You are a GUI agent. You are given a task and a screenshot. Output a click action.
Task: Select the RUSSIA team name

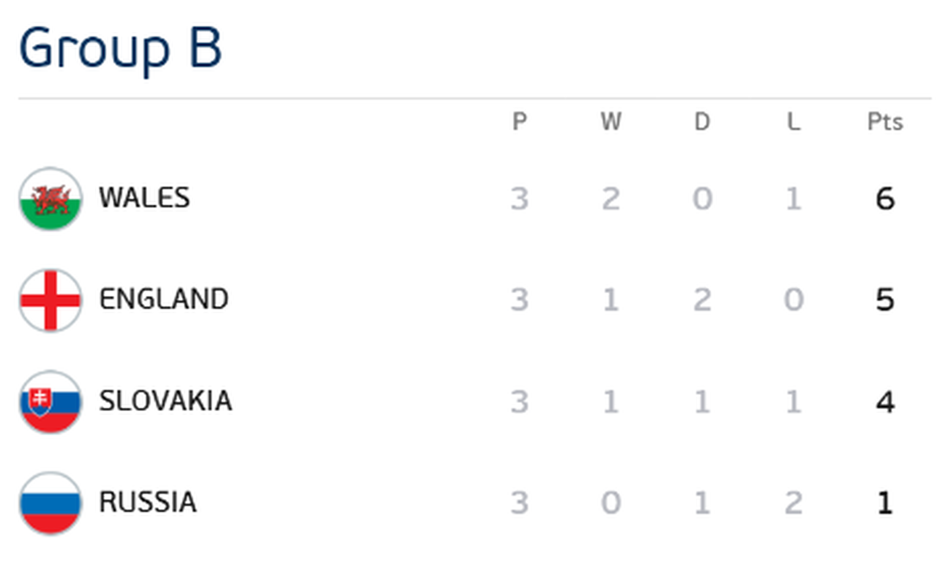[x=147, y=502]
